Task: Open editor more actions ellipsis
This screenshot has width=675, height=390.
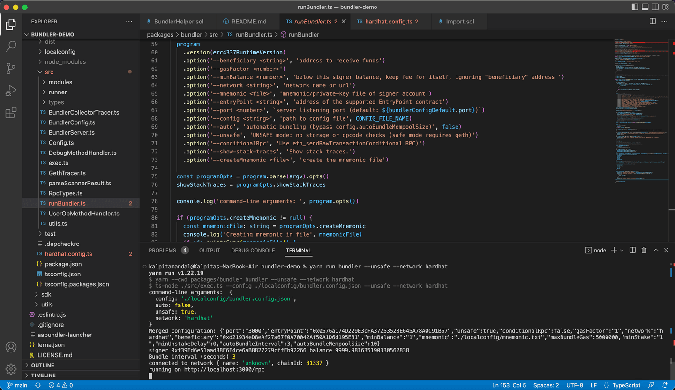Action: (664, 21)
